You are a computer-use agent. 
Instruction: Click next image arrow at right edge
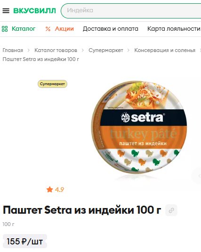click(x=198, y=176)
